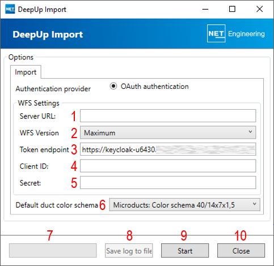Click the 'Secret:' label
Viewport: 274px width, 266px height.
pyautogui.click(x=30, y=183)
